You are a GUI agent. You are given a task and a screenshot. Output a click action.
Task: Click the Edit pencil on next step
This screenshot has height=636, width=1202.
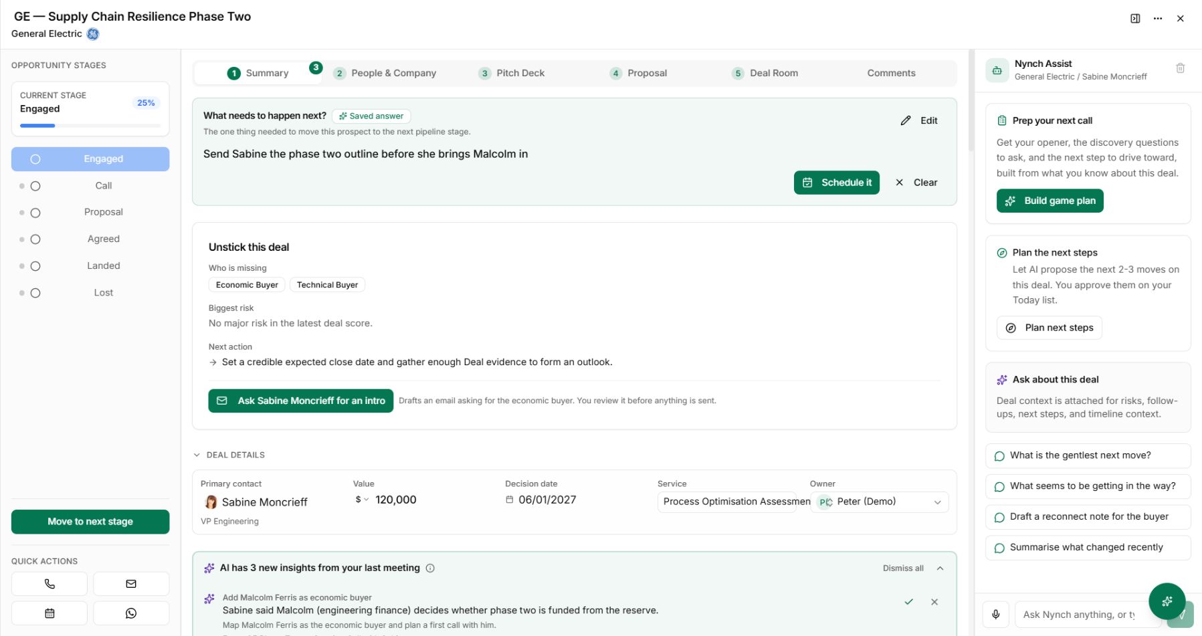(920, 120)
